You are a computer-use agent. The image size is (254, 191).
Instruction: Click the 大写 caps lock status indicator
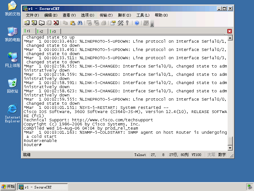pyautogui.click(x=211, y=155)
